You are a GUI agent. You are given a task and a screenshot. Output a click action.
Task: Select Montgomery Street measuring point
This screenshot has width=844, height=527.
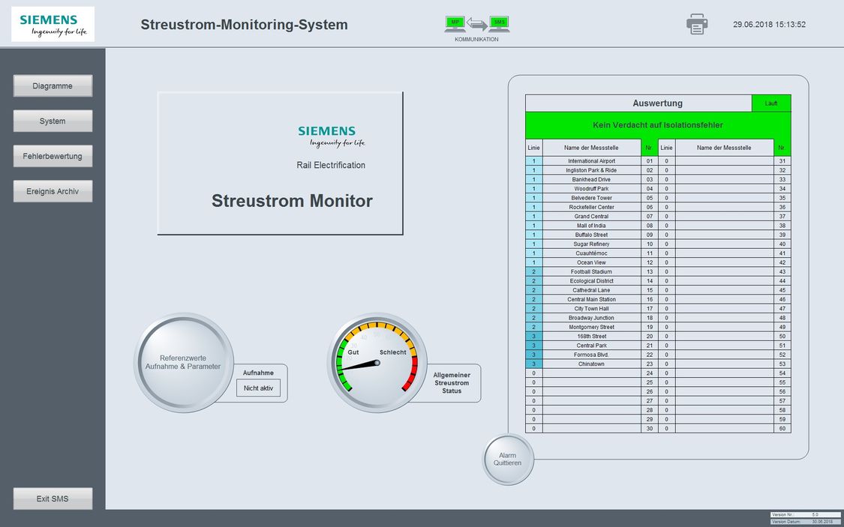[592, 327]
